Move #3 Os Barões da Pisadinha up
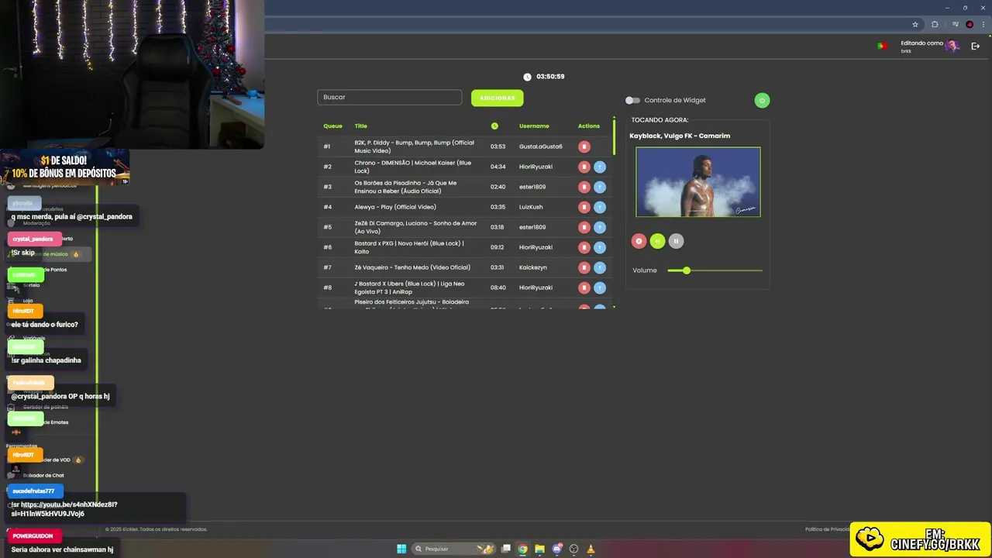Screen dimensions: 992x558 [x=600, y=187]
